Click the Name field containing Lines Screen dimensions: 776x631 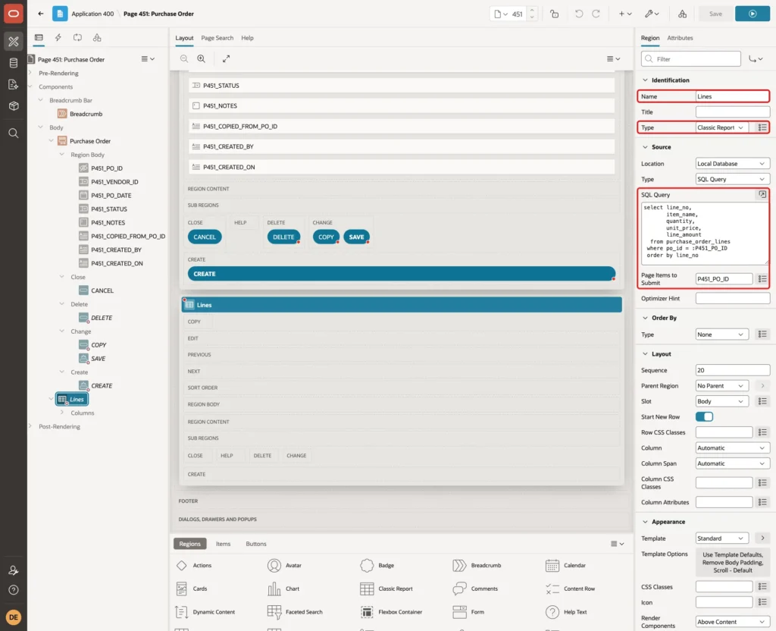pos(733,96)
